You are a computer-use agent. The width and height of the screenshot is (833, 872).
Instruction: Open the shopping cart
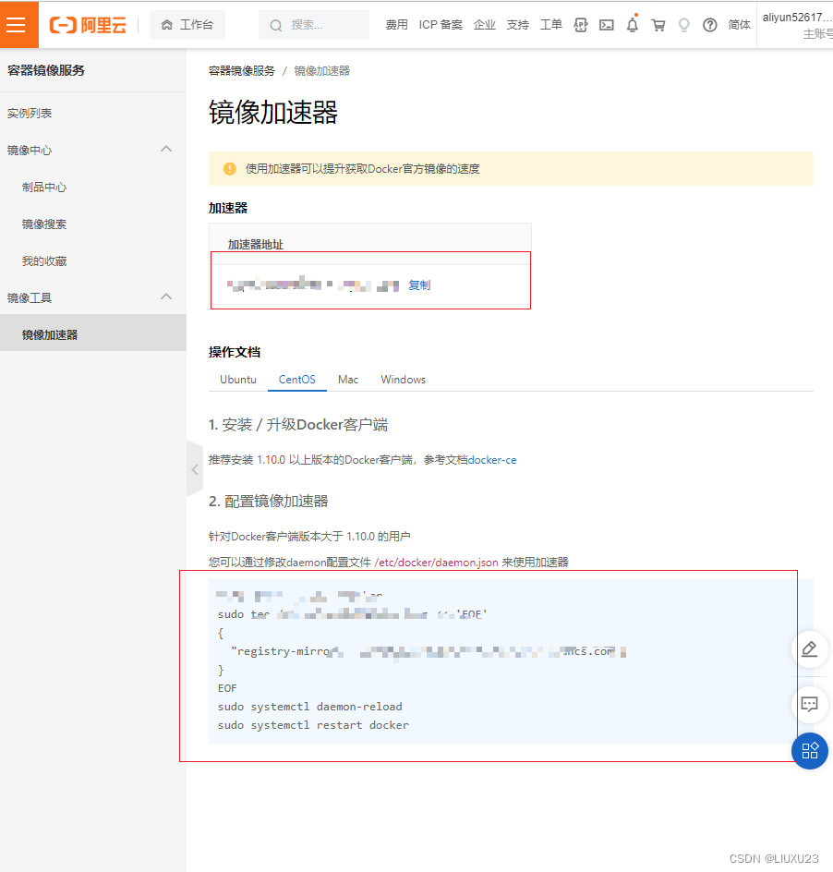(658, 25)
